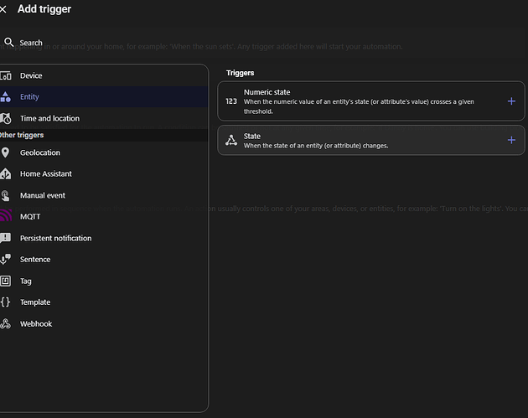
Task: Click the Template curly braces icon
Action: [5, 302]
